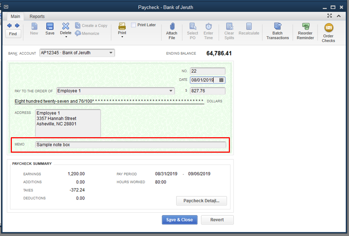Image resolution: width=349 pixels, height=236 pixels.
Task: Click Create a Copy icon
Action: tap(78, 26)
